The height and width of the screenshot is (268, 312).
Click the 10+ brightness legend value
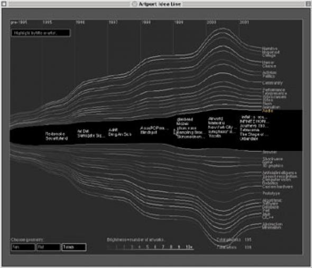[189, 247]
